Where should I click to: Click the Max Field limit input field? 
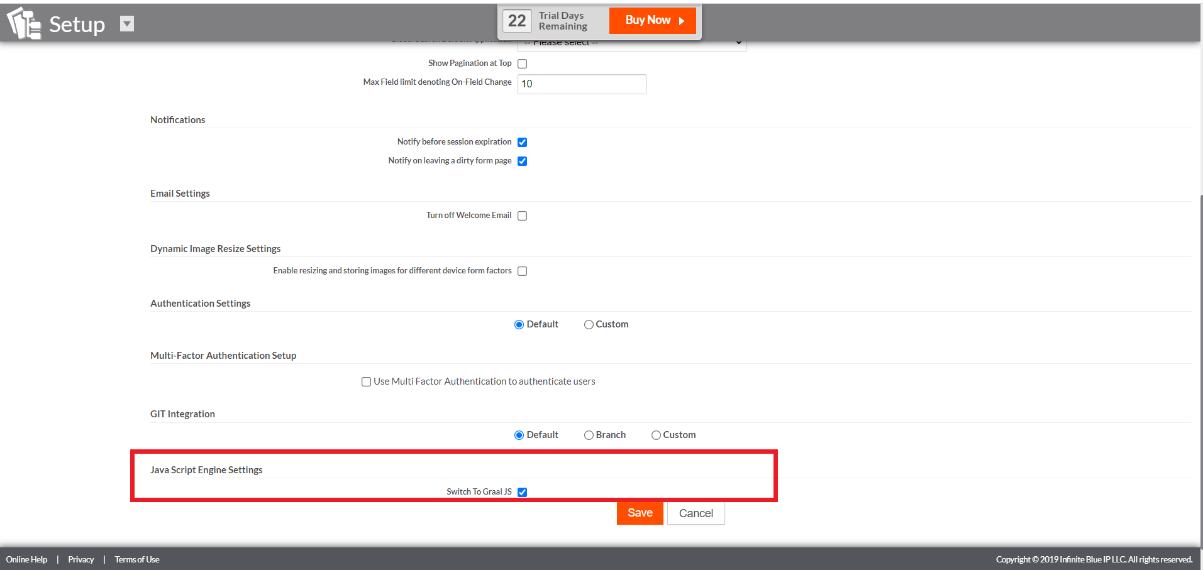pos(581,84)
